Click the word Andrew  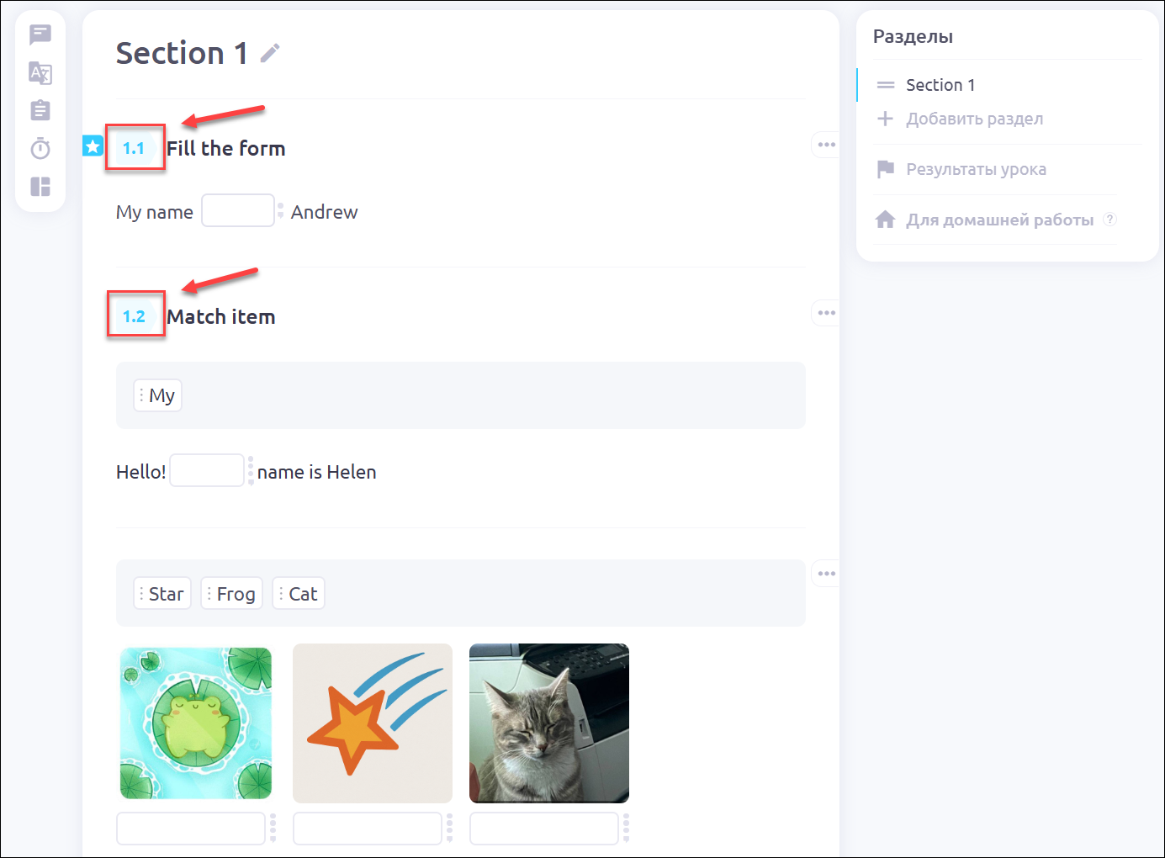pos(324,212)
